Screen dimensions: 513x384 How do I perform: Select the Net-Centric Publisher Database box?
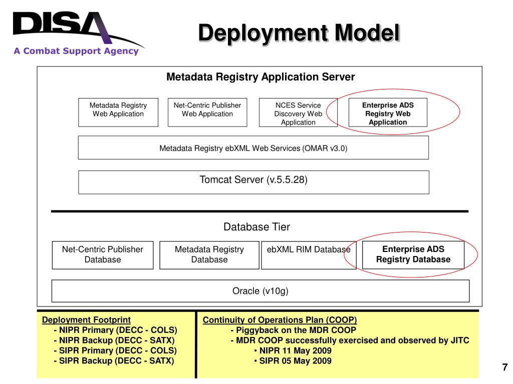[103, 255]
